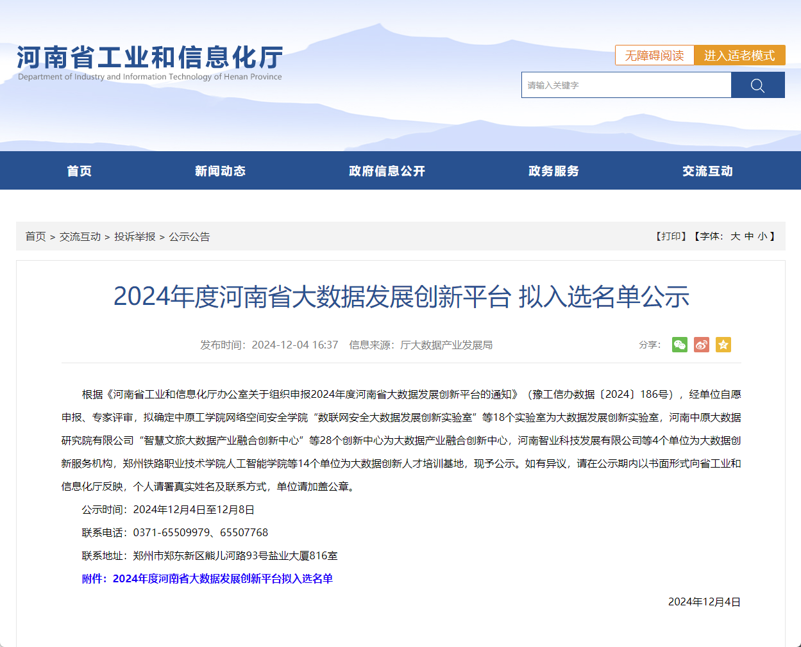Expand the 交流互动 navigation menu
This screenshot has height=647, width=801.
point(707,171)
